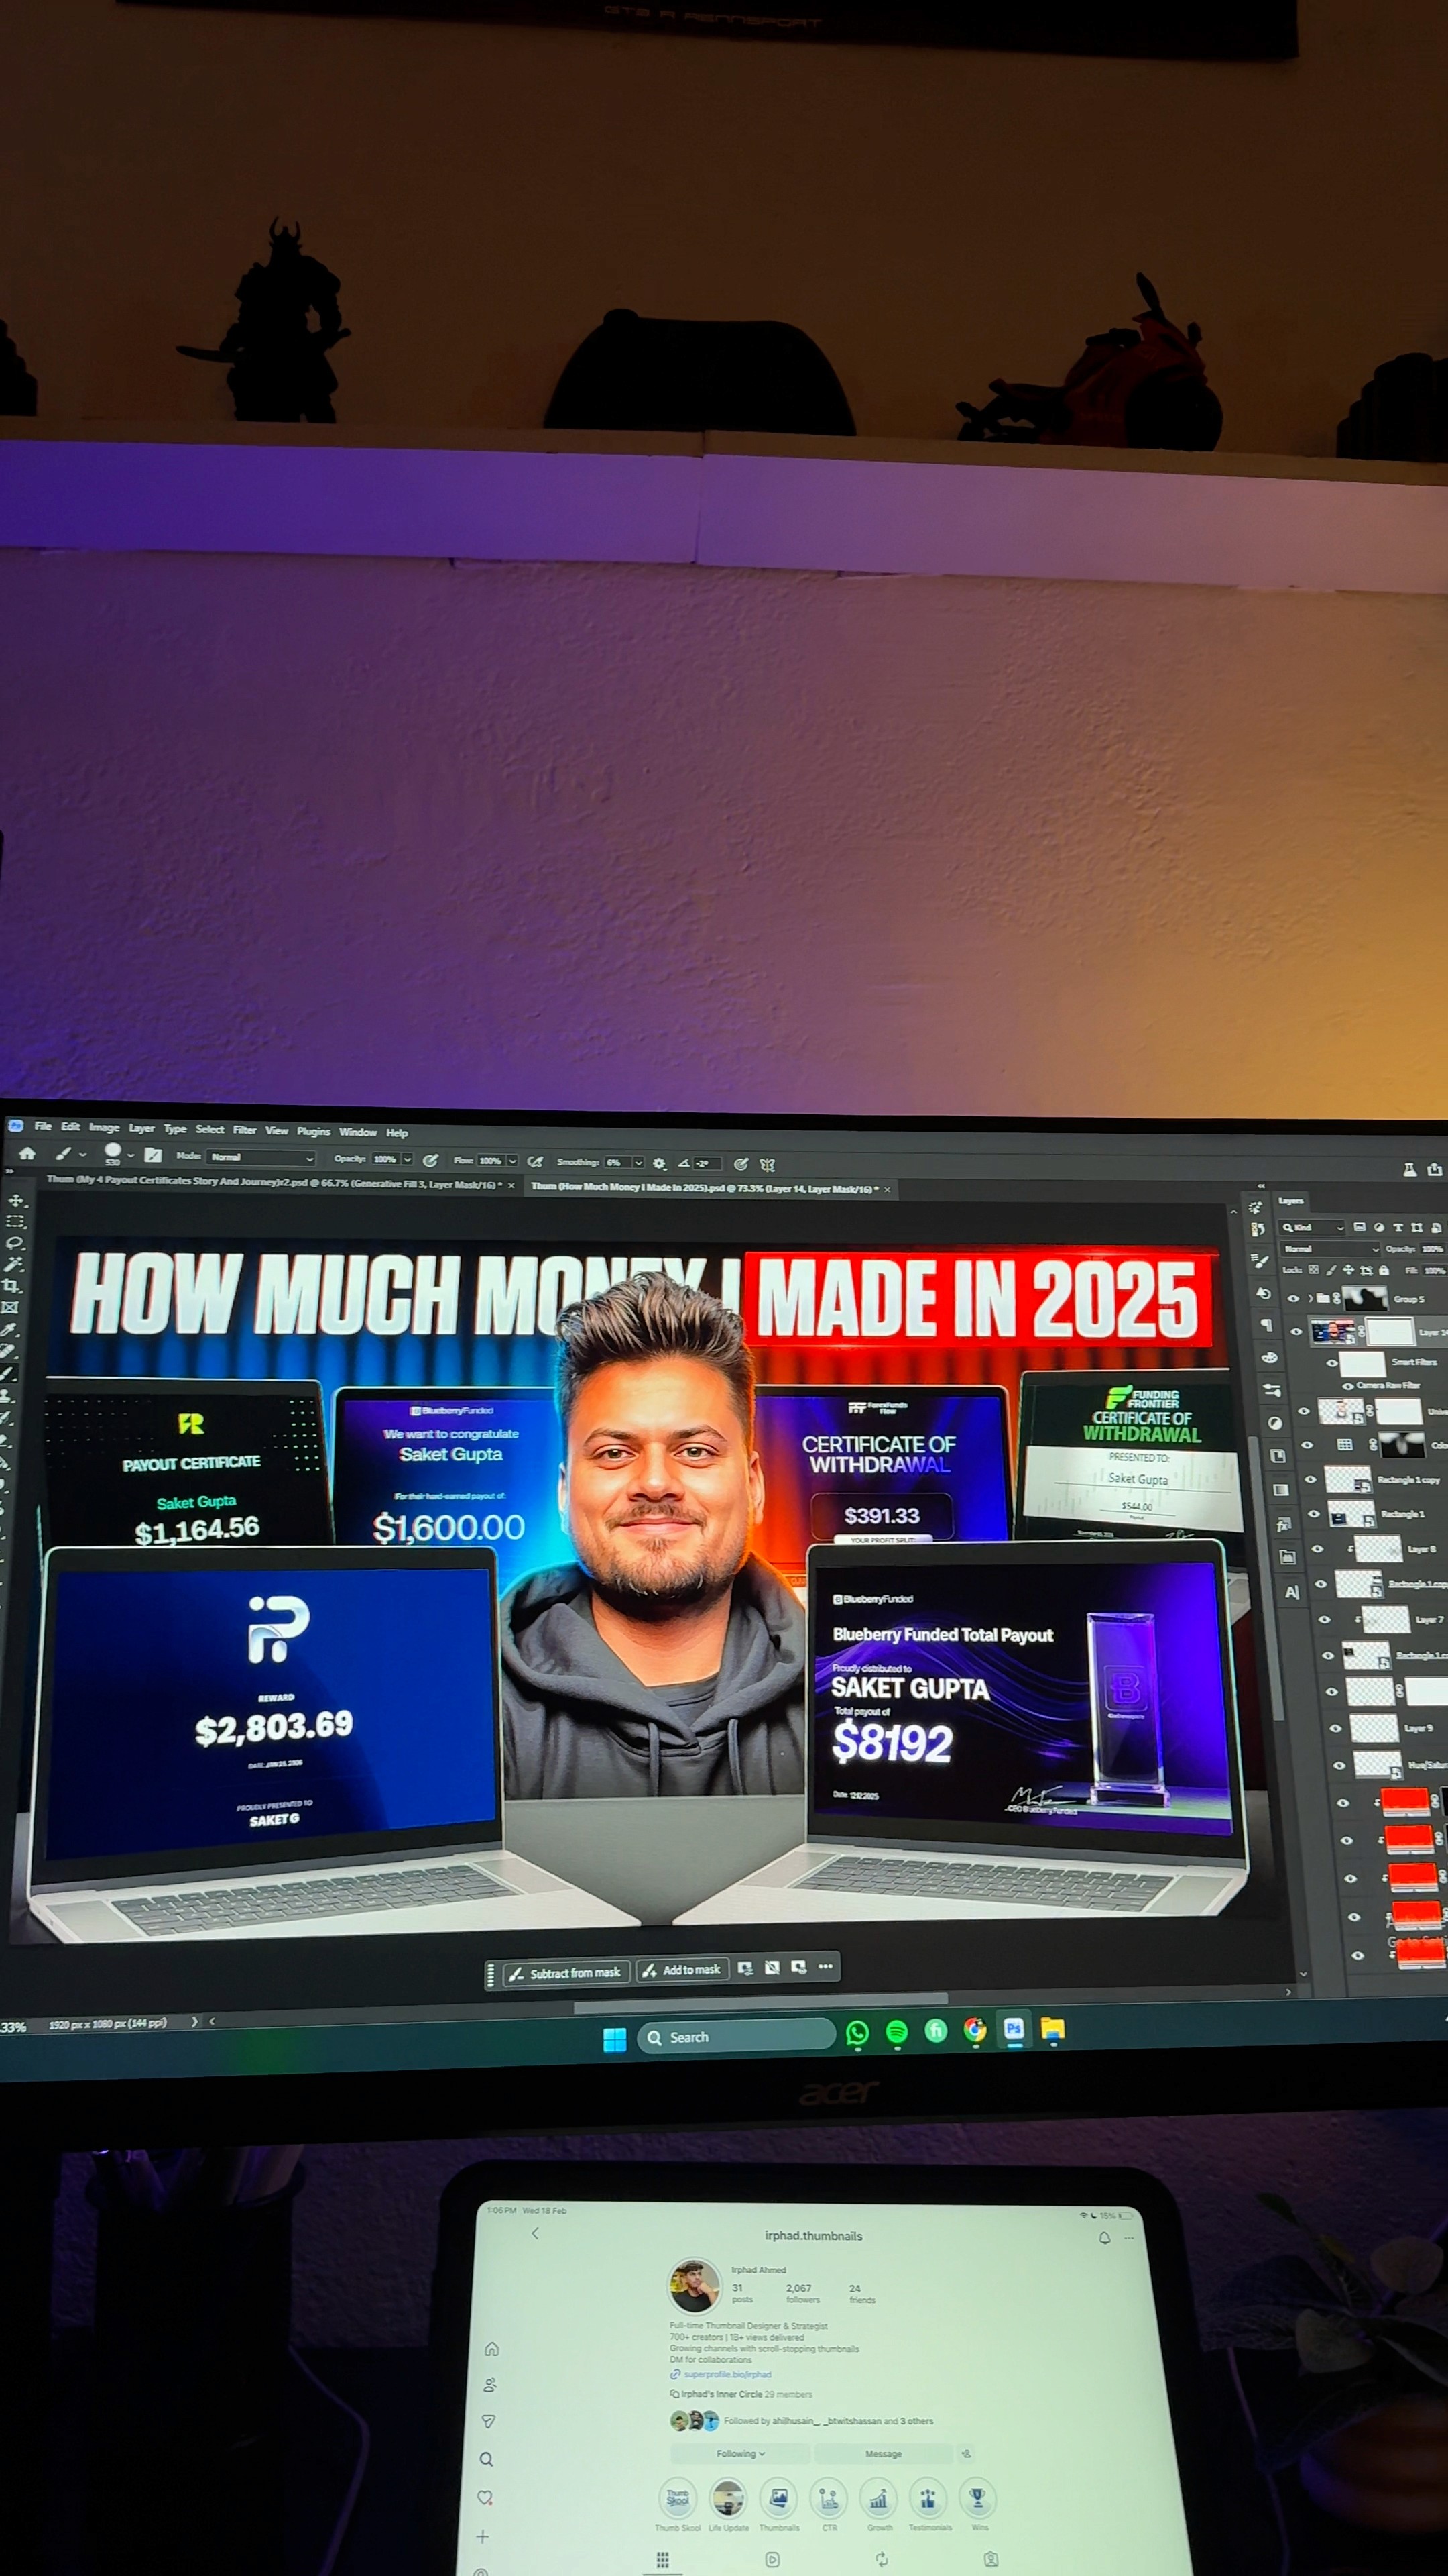
Task: Select the Lasso tool
Action: click(x=15, y=1243)
